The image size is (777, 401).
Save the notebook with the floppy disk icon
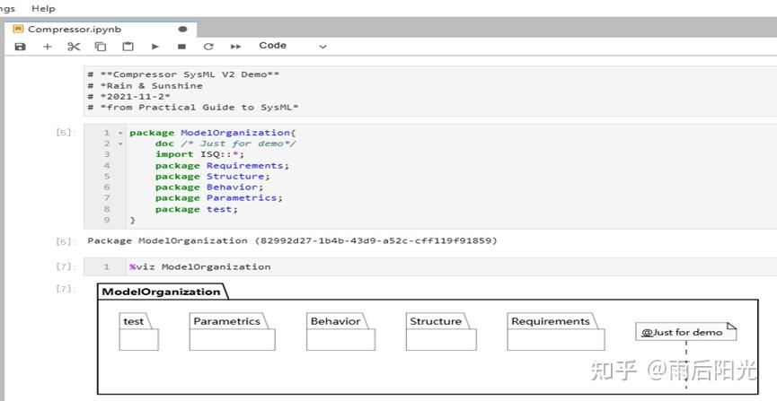21,47
